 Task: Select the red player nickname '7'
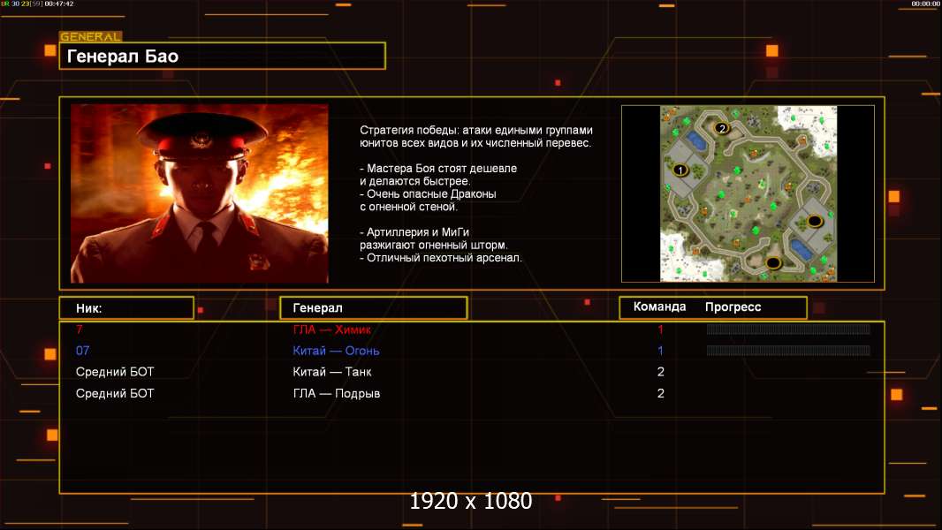pyautogui.click(x=80, y=329)
